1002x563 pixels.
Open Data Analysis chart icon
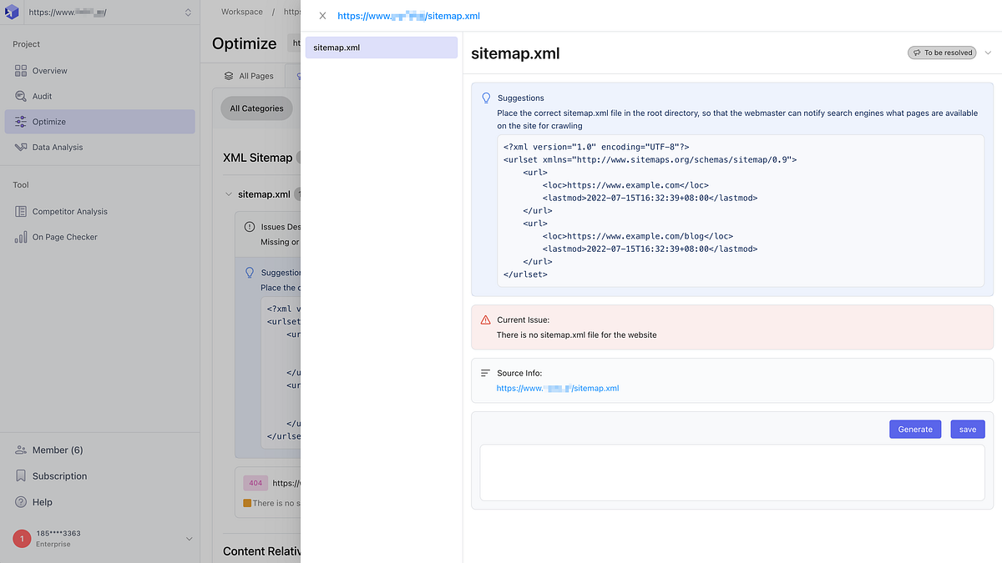[21, 147]
